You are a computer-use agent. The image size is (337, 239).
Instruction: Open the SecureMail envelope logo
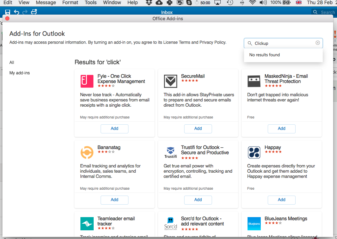[x=171, y=81]
